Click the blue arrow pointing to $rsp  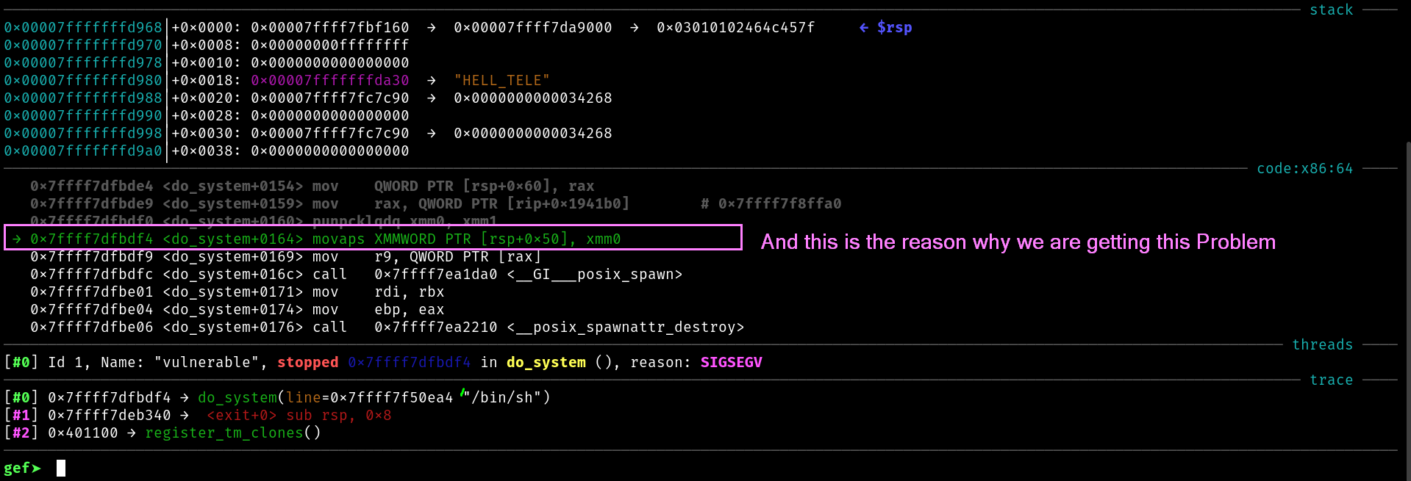tap(864, 28)
